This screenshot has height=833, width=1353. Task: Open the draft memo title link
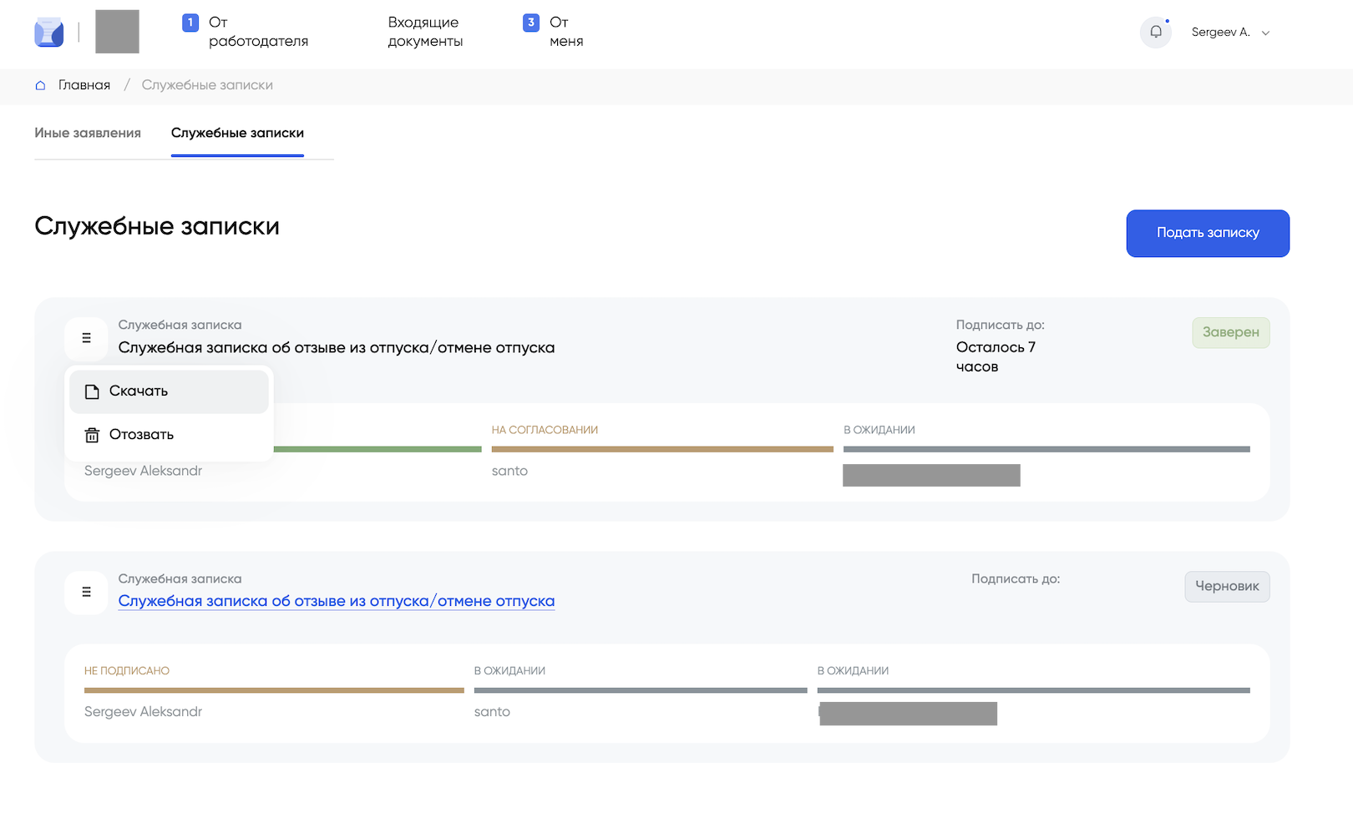coord(336,601)
